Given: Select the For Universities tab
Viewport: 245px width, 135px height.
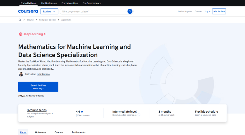Looking at the screenshot, I should 70,3.
